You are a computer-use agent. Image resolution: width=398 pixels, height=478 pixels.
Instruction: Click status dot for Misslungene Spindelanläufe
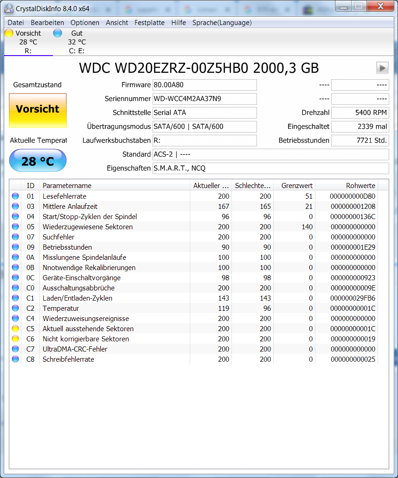click(15, 257)
